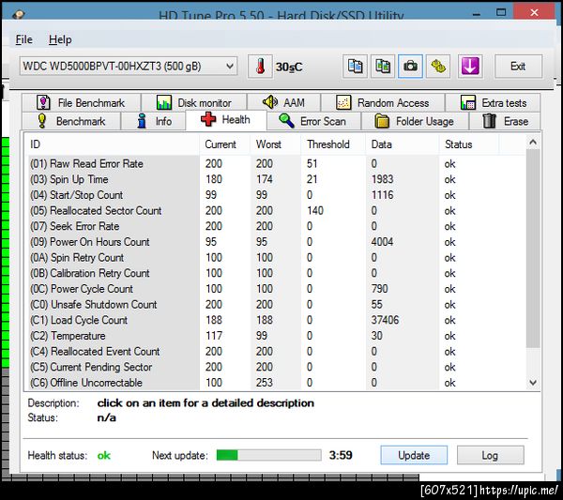Click the Health status ok text
Image resolution: width=563 pixels, height=500 pixels.
(x=104, y=456)
